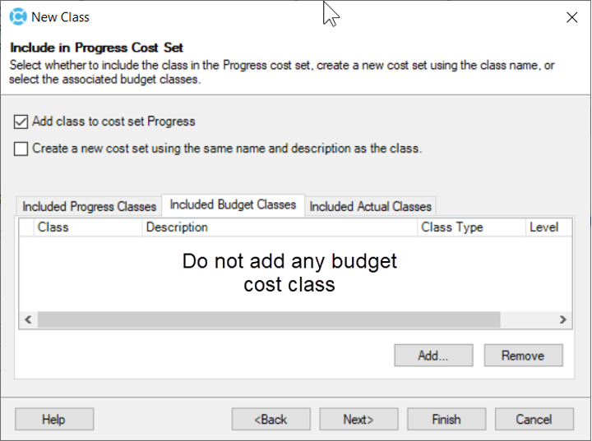Proceed with the Next button
The width and height of the screenshot is (592, 441).
(358, 420)
